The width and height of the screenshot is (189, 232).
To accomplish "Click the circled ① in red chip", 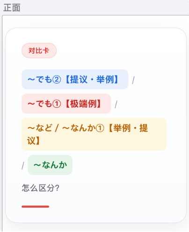I will pos(57,104).
